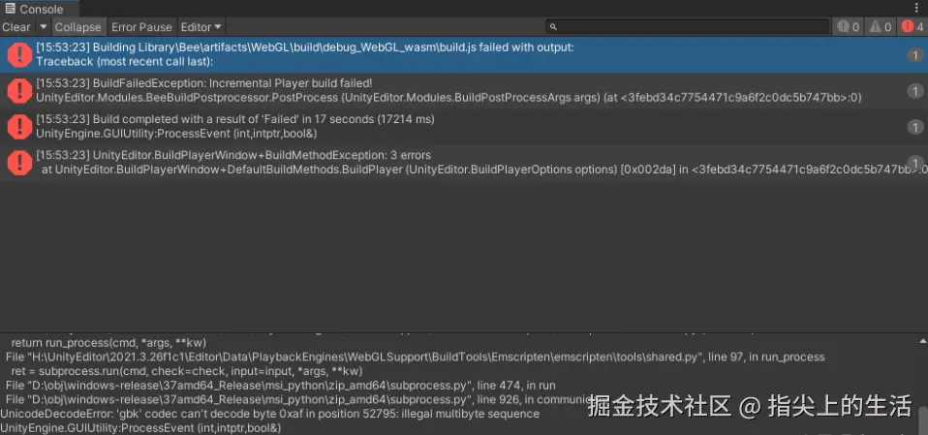The width and height of the screenshot is (928, 435).
Task: Open the Console panel options menu
Action: click(x=916, y=9)
